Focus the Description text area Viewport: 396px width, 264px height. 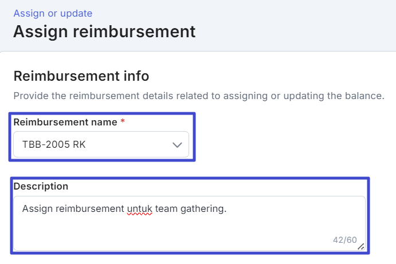point(190,223)
